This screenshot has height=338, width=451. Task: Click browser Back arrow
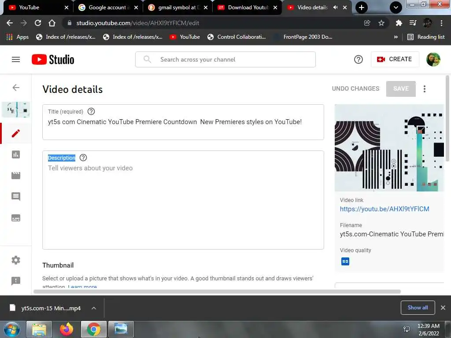pyautogui.click(x=10, y=23)
